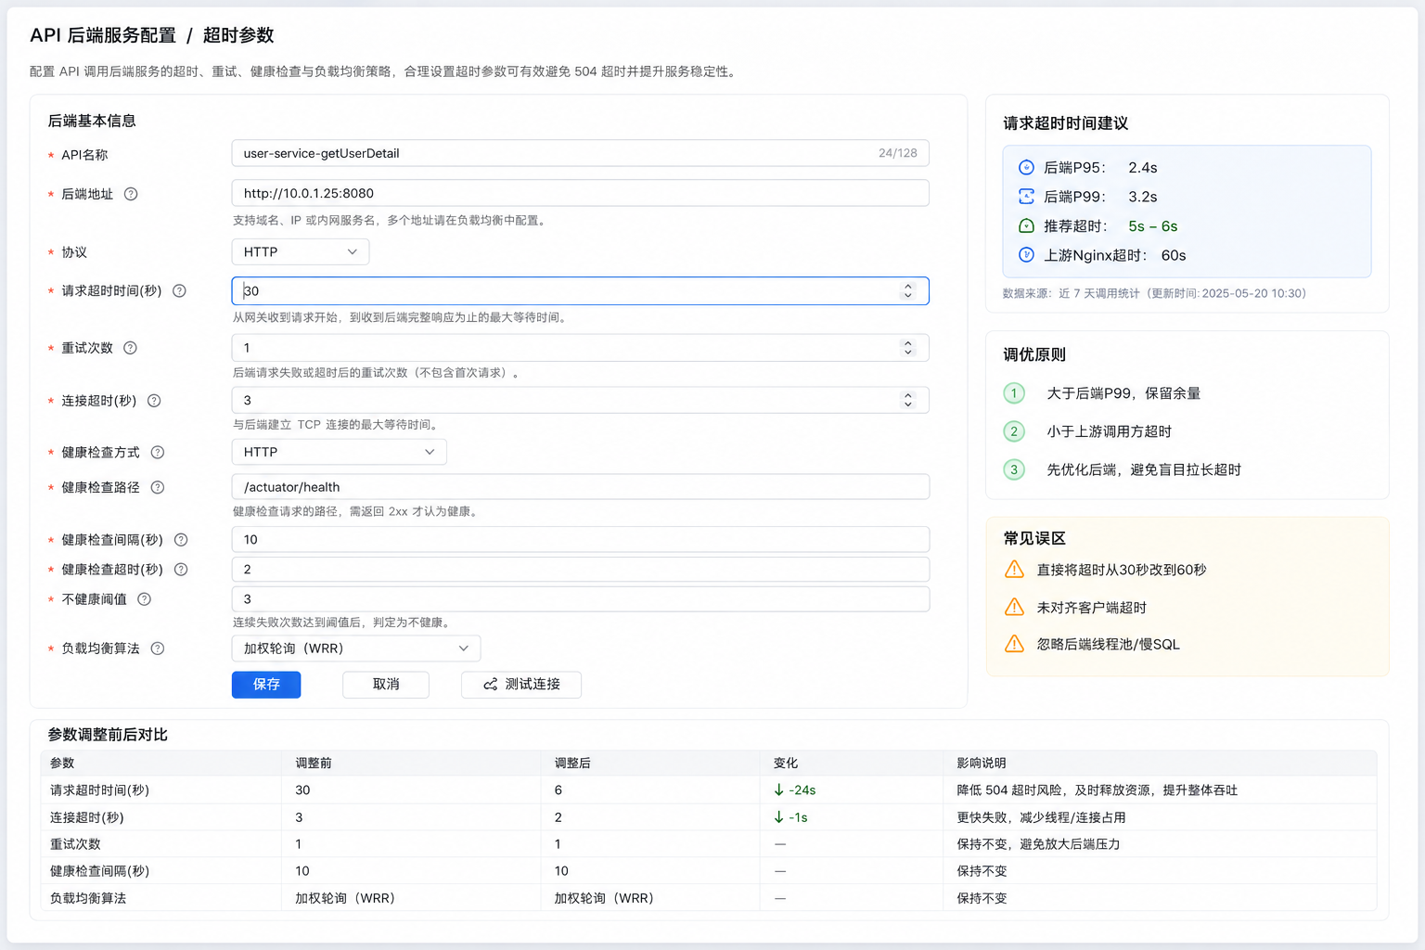The width and height of the screenshot is (1425, 950).
Task: Click the help icon beside 重试次数 form label
Action: click(130, 348)
